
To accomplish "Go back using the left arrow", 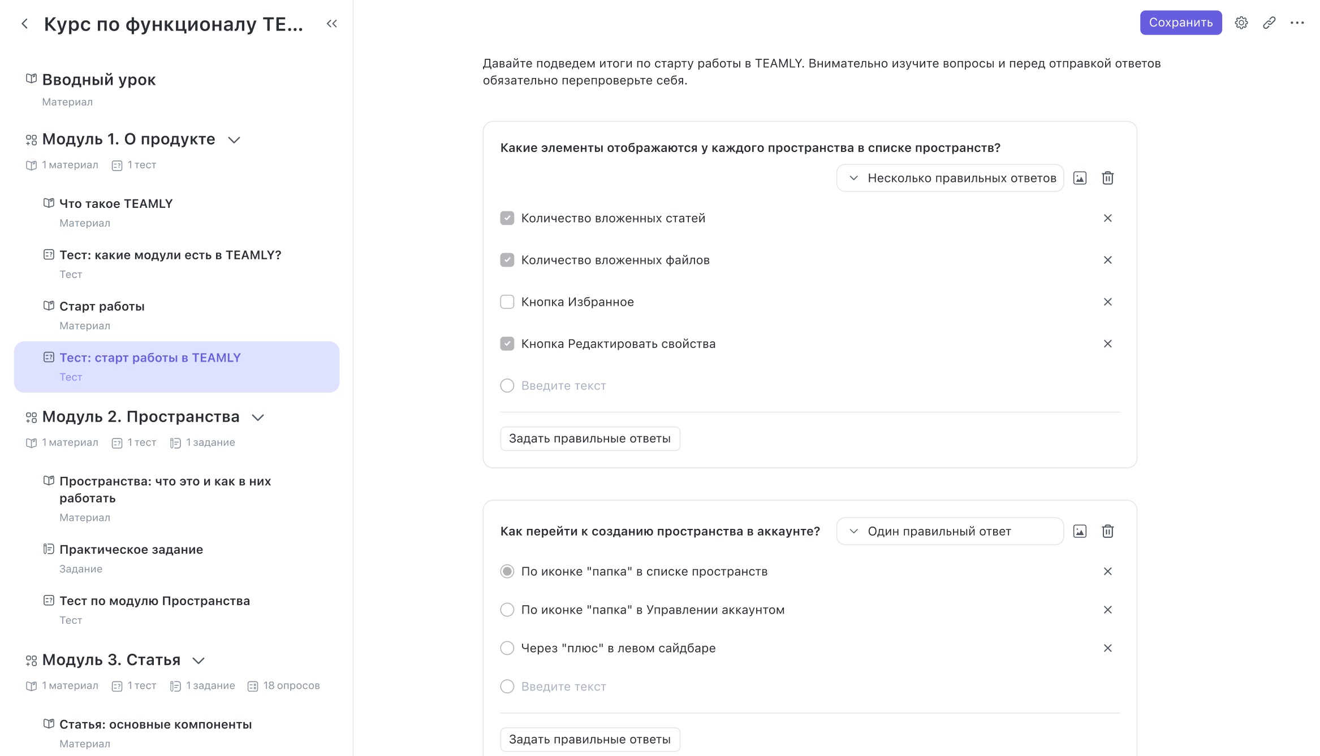I will click(24, 24).
